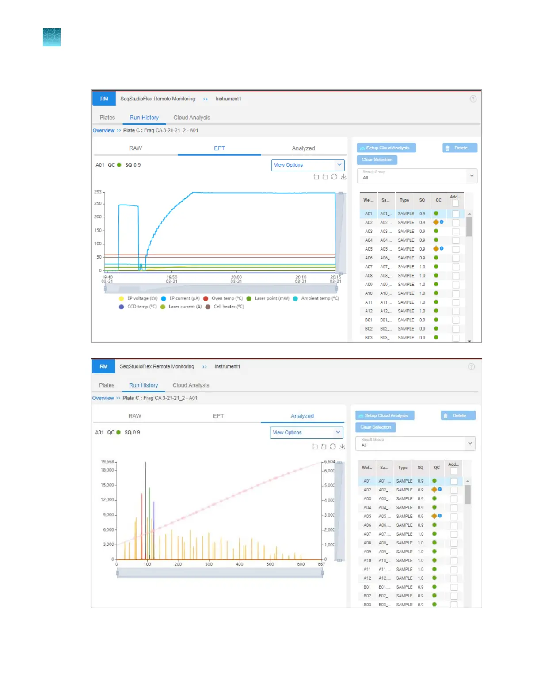This screenshot has width=541, height=700.
Task: Click Setup Cloud Analysis button in upper screenshot
Action: click(x=386, y=148)
